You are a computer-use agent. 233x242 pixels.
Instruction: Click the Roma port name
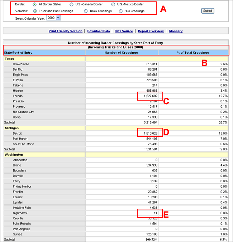tap(17, 117)
